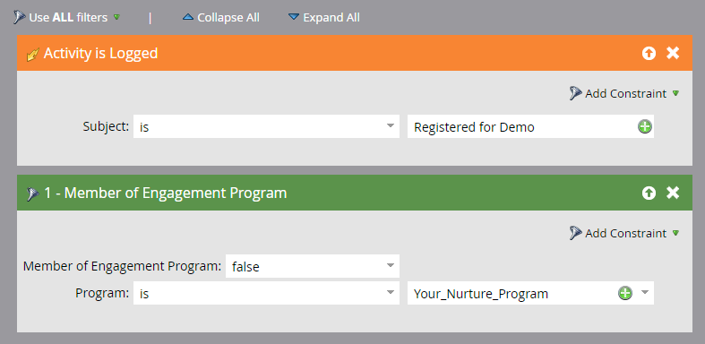Click the green plus next to Your_Nurture_Program
The image size is (705, 344).
625,293
